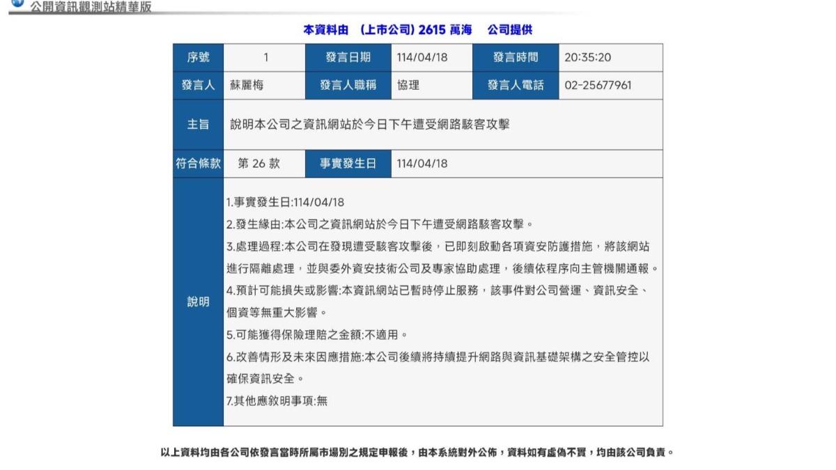Viewport: 836px width, 470px height.
Task: Click the line starting 進行隔離處理
Action: click(442, 268)
